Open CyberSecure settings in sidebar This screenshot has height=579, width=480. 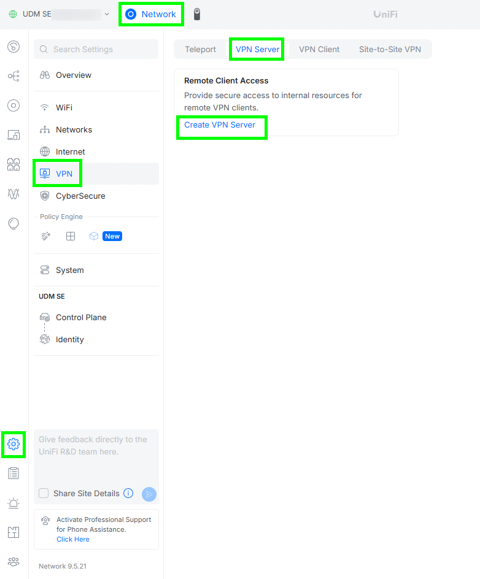tap(80, 196)
